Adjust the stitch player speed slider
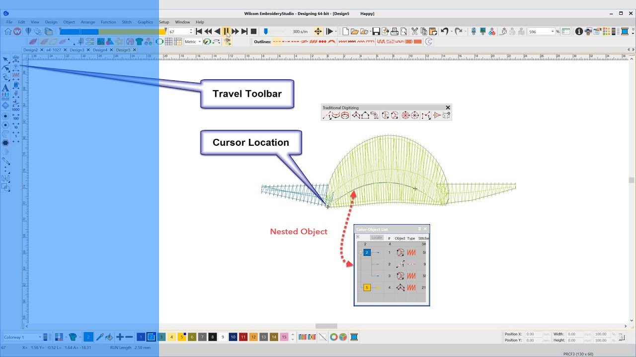Screen dimensions: 636x357 (x=266, y=31)
